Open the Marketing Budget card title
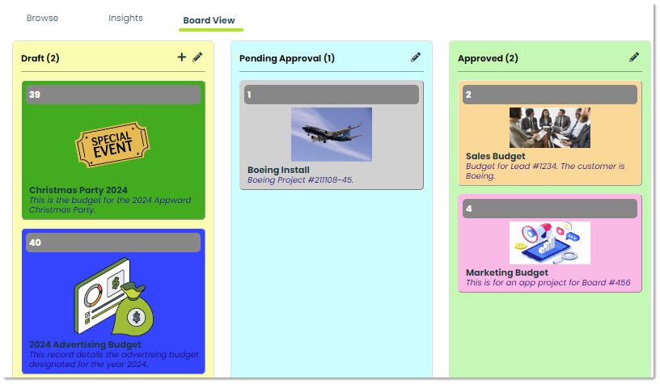Screen dimensions: 660x384 tap(507, 272)
